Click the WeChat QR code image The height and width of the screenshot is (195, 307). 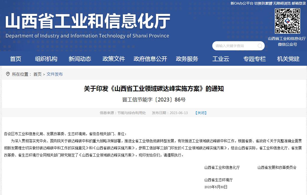coord(287,21)
